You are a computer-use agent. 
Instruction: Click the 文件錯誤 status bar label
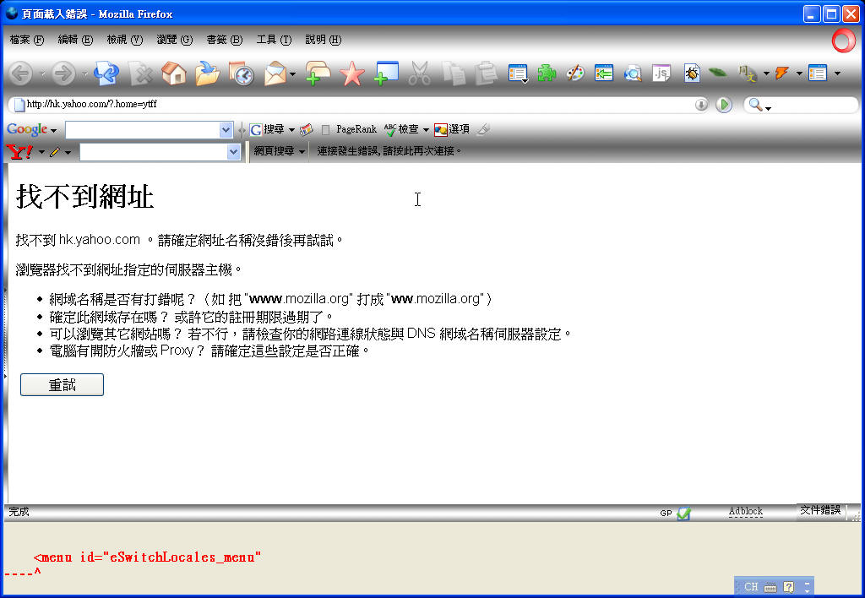[820, 510]
